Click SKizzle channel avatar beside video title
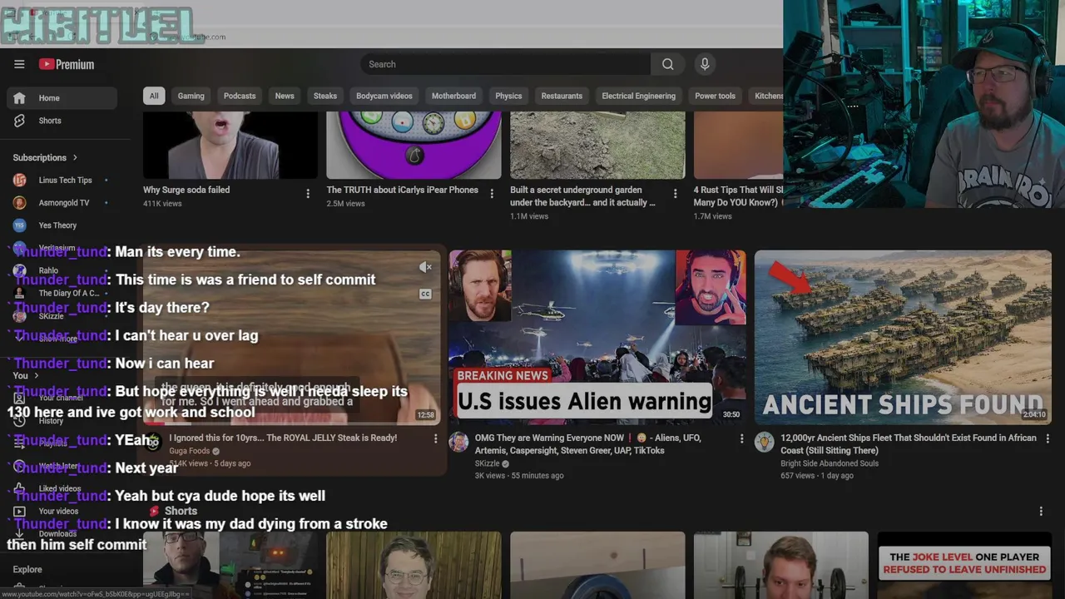Screen dimensions: 1065x599 (x=458, y=442)
